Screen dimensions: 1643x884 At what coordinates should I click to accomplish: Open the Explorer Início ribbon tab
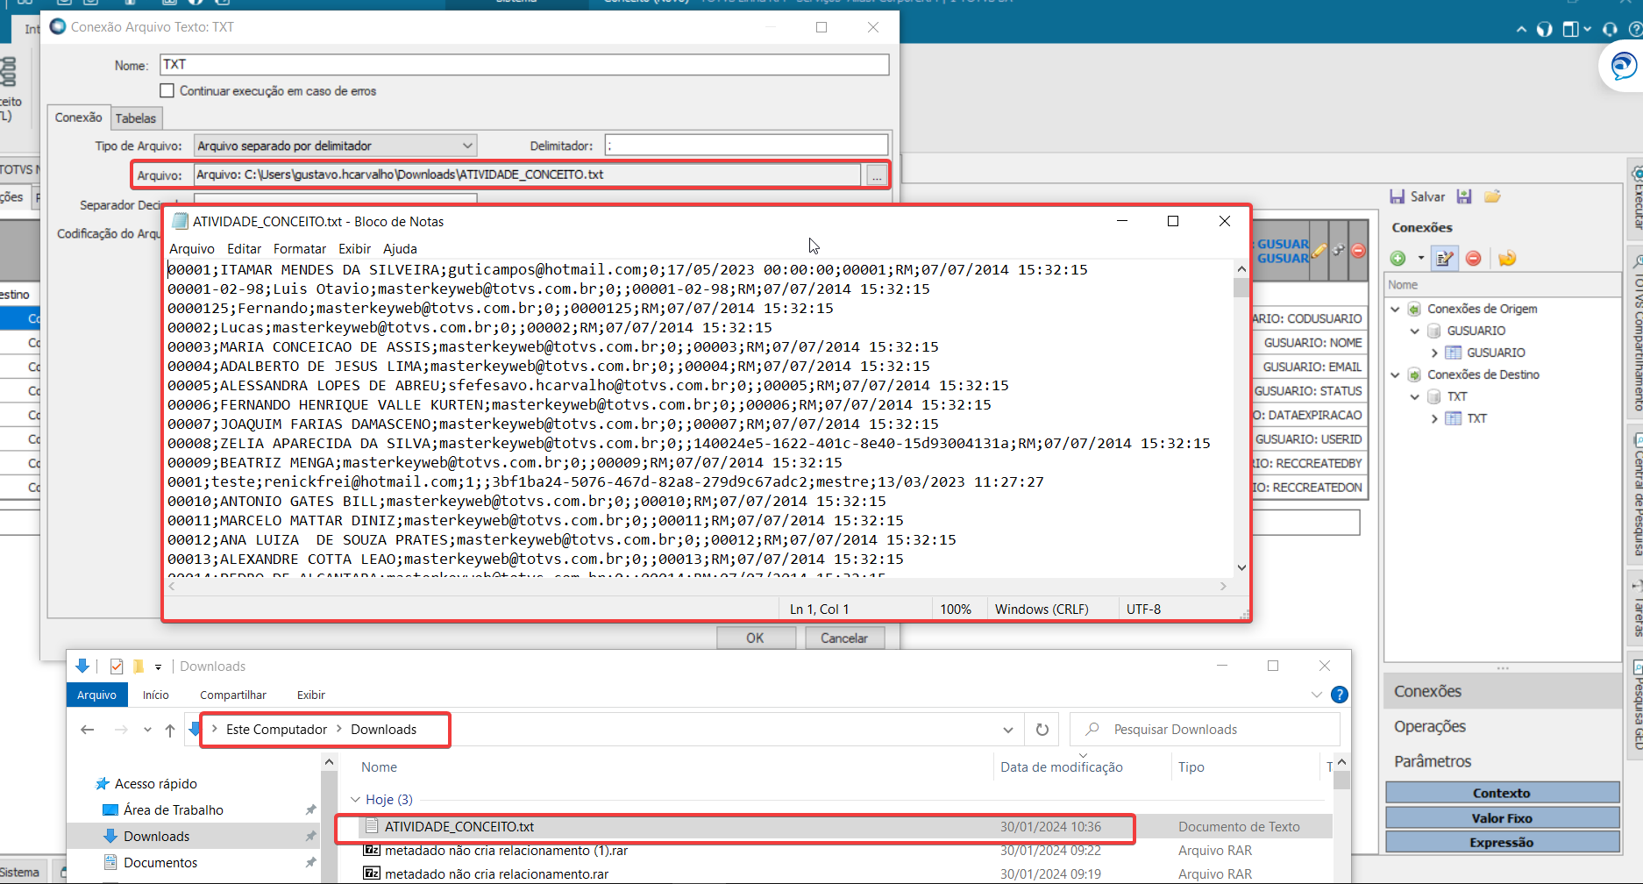tap(155, 695)
